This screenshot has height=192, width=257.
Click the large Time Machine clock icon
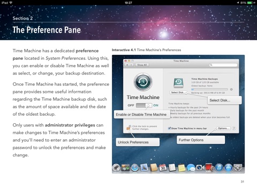pyautogui.click(x=143, y=82)
